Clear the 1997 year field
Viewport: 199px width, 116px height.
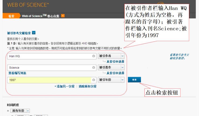click(94, 80)
